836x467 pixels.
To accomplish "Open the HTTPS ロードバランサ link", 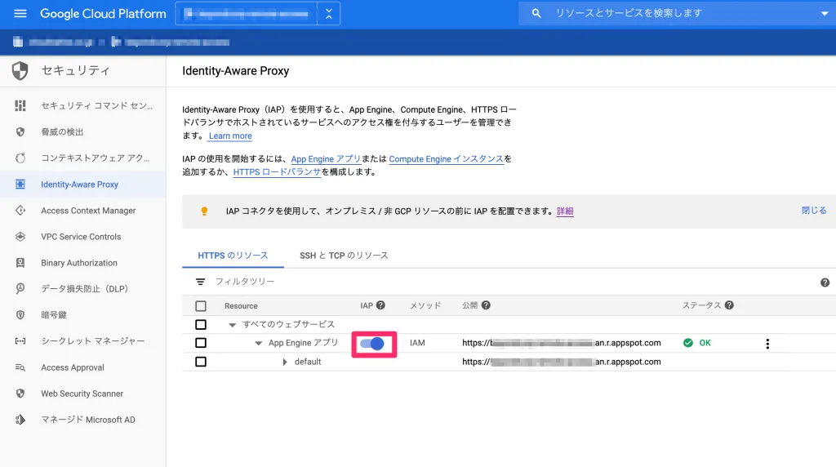I will pos(278,172).
